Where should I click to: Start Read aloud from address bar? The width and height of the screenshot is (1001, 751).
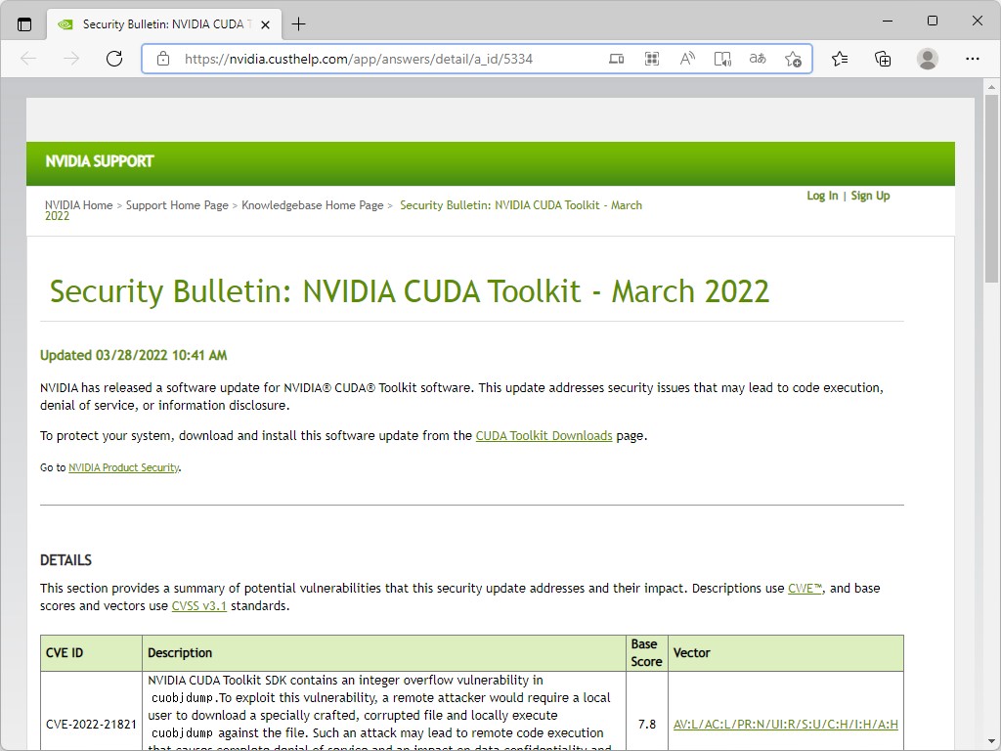(x=687, y=59)
